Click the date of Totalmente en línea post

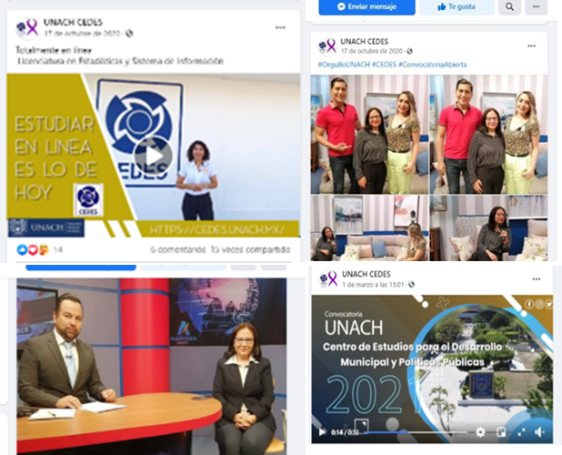(x=82, y=34)
